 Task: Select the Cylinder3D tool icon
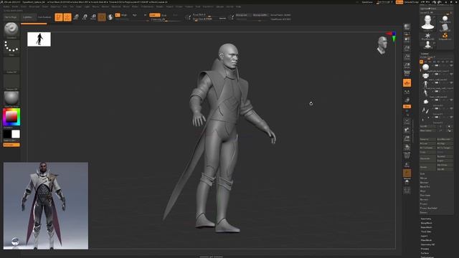[x=445, y=27]
